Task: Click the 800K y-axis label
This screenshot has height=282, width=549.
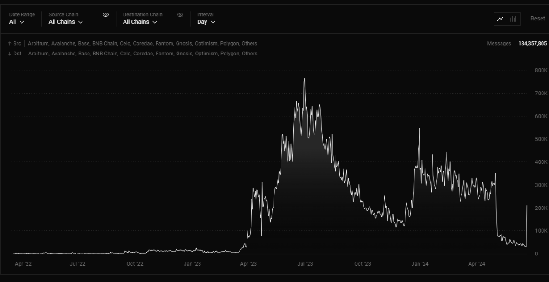Action: point(541,70)
